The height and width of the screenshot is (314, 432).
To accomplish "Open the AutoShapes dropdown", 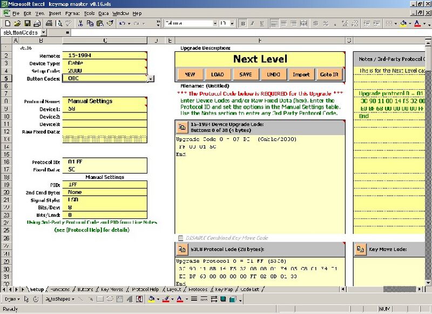I will (x=60, y=299).
